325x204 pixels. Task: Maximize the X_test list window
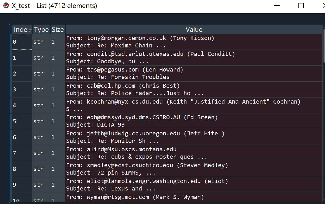[301, 6]
